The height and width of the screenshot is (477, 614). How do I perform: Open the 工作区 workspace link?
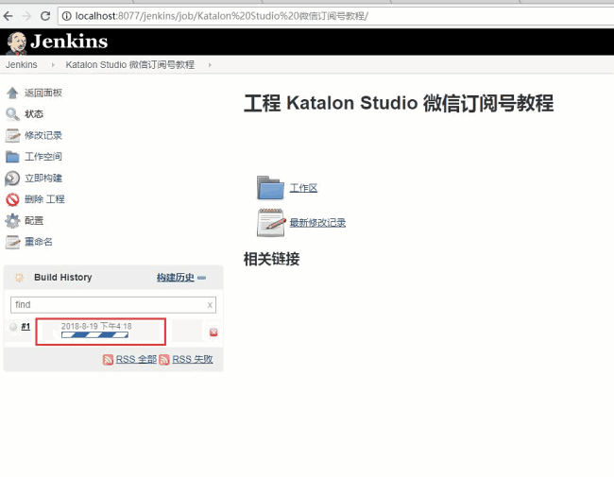(x=303, y=188)
